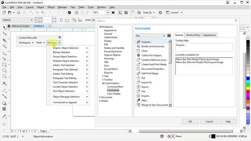Expand the Toolbox tree node
Screen dimensions: 251x141
tap(103, 80)
